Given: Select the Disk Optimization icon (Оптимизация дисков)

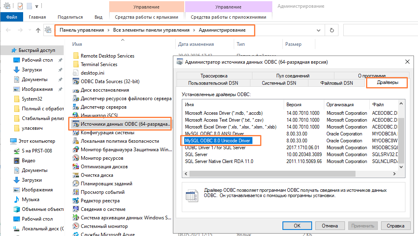Looking at the screenshot, I should 75,167.
